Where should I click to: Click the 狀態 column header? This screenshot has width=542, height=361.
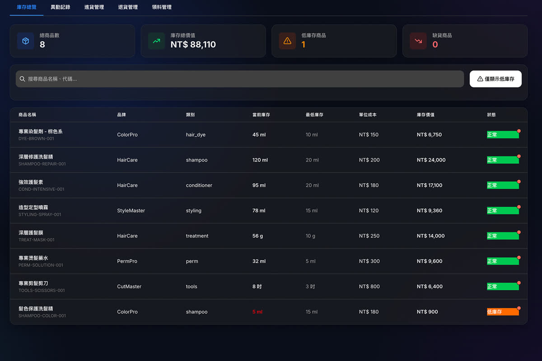pos(491,115)
